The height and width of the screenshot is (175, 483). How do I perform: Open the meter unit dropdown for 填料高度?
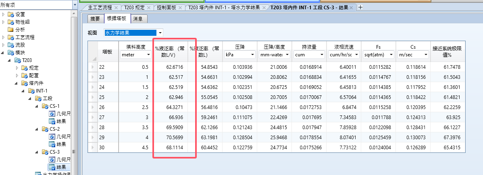149,55
